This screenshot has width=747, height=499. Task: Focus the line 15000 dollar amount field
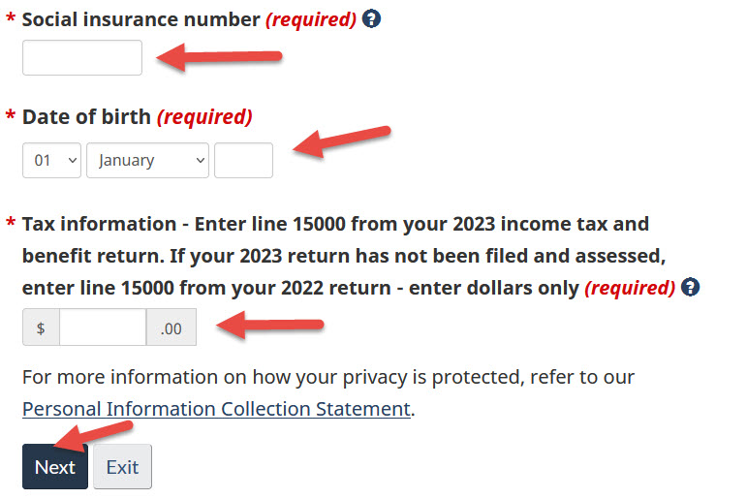(x=103, y=328)
